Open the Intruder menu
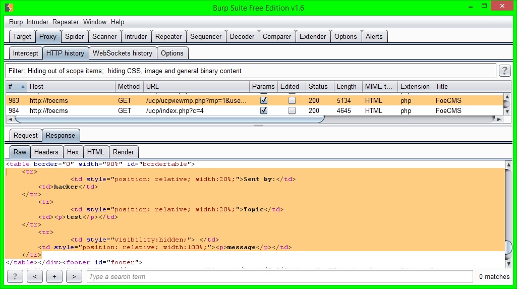Screen dimensions: 517x289 coord(37,22)
